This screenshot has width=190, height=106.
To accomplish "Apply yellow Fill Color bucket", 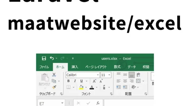I will [x=81, y=87].
